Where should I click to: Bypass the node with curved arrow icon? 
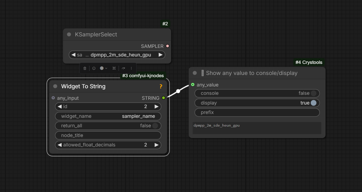(123, 68)
